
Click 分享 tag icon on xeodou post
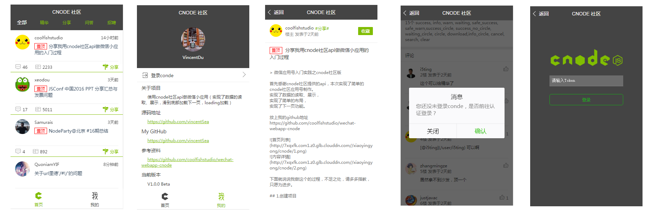tap(105, 109)
